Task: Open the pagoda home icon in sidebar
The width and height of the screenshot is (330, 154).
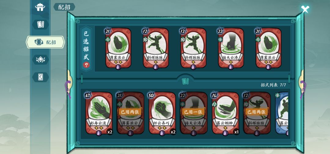Action: click(40, 7)
